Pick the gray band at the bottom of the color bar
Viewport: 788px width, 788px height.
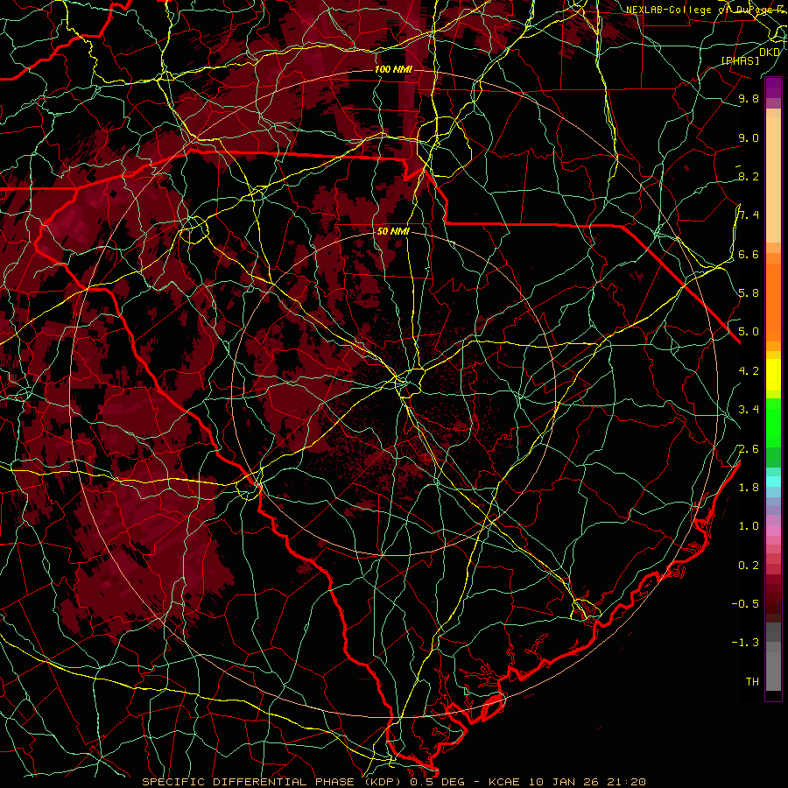pyautogui.click(x=773, y=668)
